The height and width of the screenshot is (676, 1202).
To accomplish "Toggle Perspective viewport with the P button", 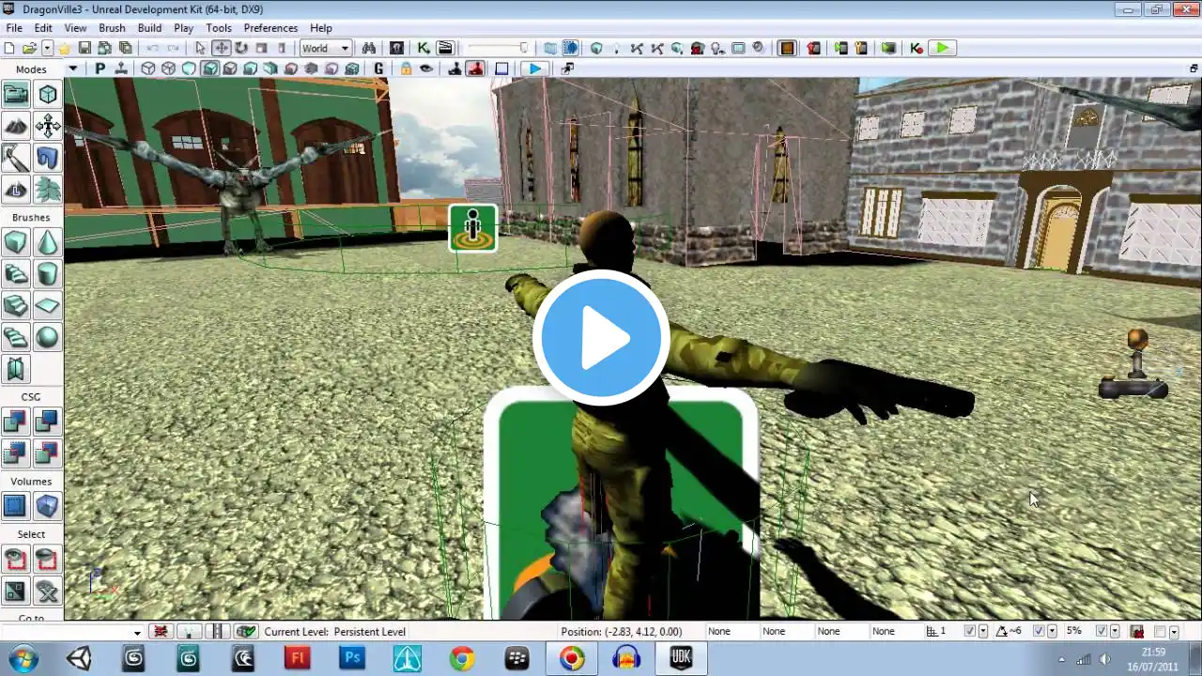I will [100, 69].
